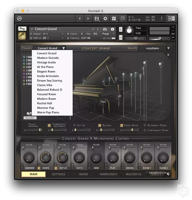
Task: Open the instrument info icon
Action: click(112, 29)
